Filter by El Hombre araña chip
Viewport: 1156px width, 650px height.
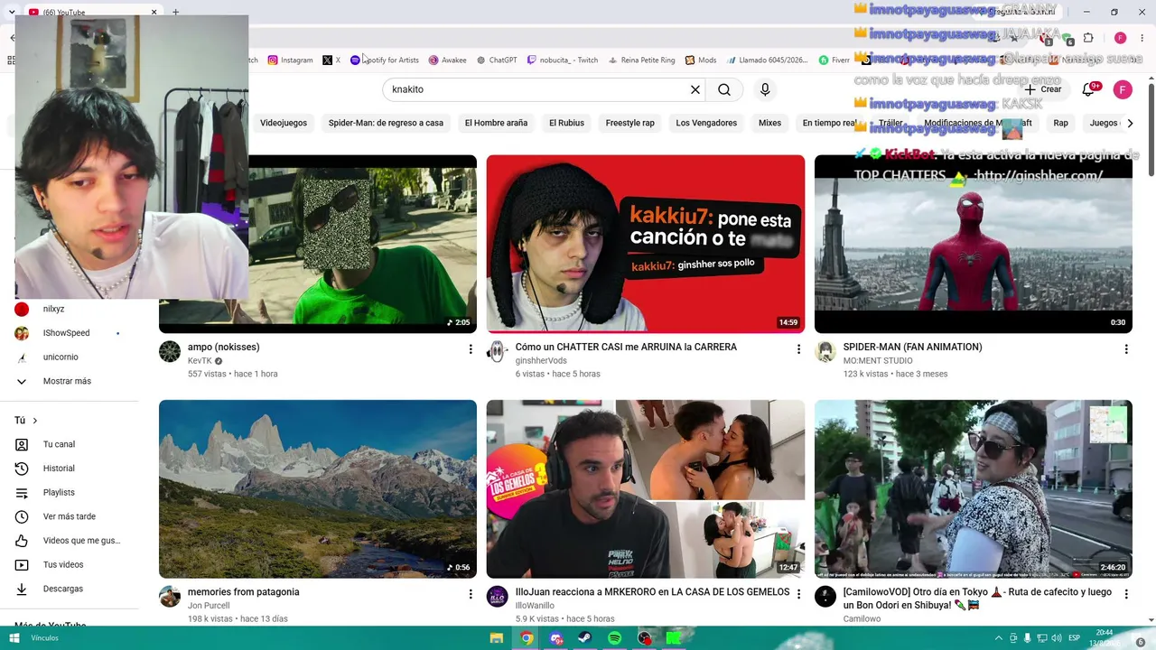[496, 123]
